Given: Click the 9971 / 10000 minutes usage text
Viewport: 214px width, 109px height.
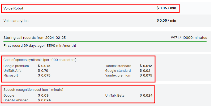Looking at the screenshot, I should pyautogui.click(x=189, y=38).
